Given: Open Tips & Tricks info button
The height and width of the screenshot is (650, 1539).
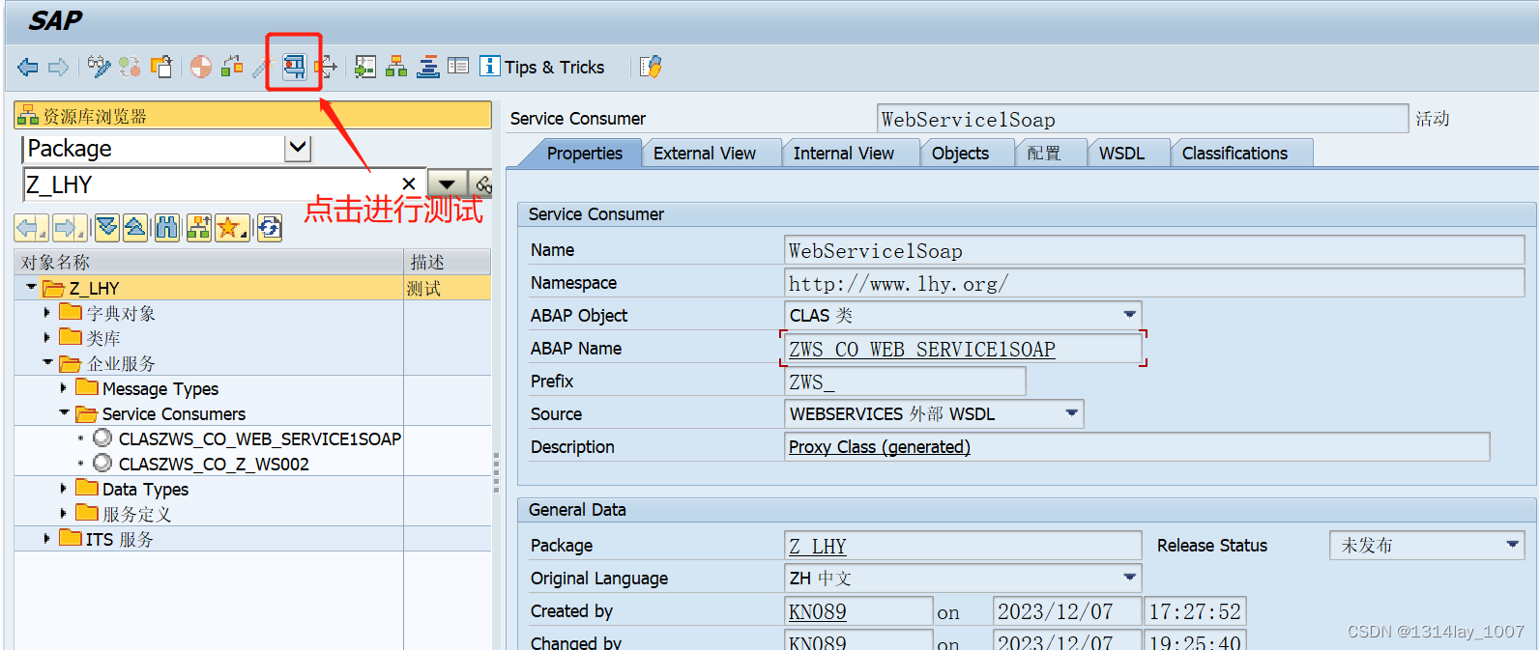Looking at the screenshot, I should point(542,67).
